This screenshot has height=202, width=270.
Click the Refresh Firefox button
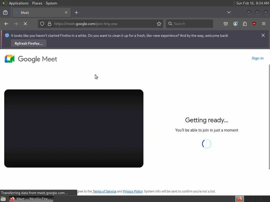(x=29, y=43)
